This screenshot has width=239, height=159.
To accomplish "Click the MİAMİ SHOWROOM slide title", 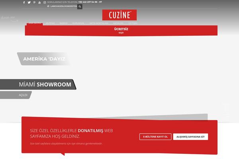I will (45, 84).
